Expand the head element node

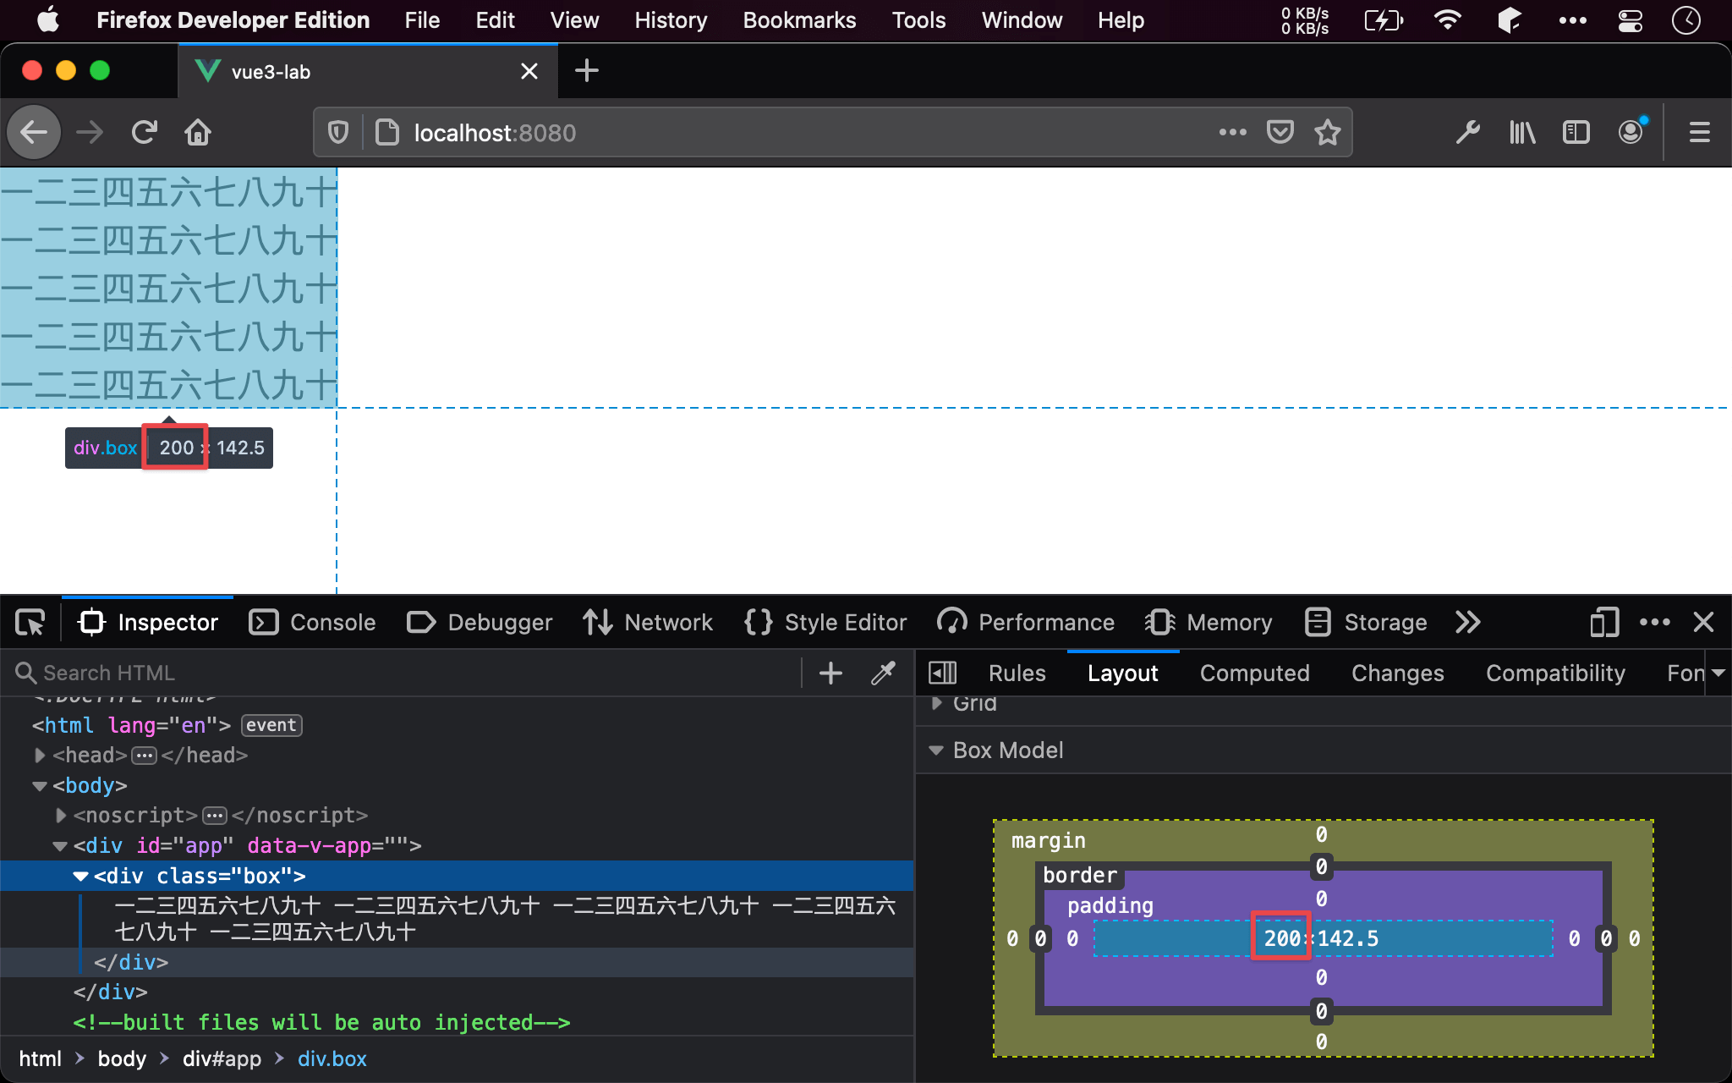pos(39,755)
